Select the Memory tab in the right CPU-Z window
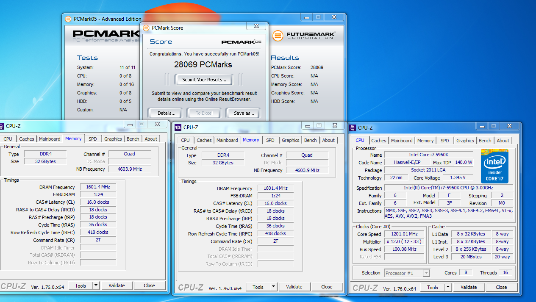Screen dimensions: 536x302 [x=425, y=141]
